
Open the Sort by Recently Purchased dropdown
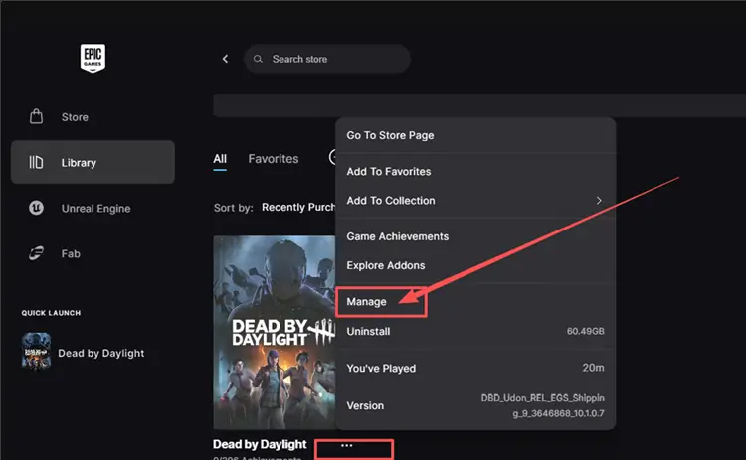point(298,208)
